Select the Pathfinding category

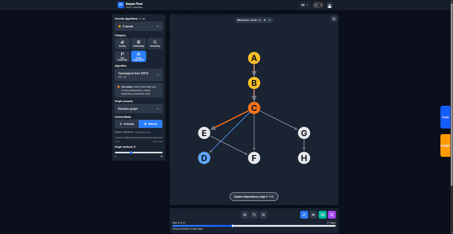click(139, 44)
